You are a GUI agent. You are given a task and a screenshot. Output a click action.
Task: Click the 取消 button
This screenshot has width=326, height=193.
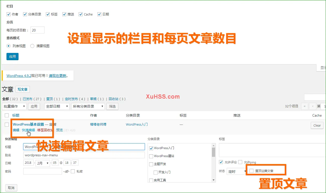coord(11,188)
